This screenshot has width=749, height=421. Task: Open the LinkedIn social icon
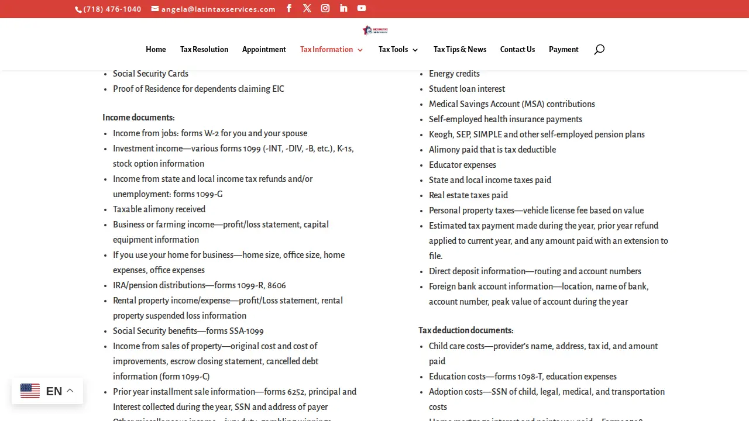pos(343,8)
